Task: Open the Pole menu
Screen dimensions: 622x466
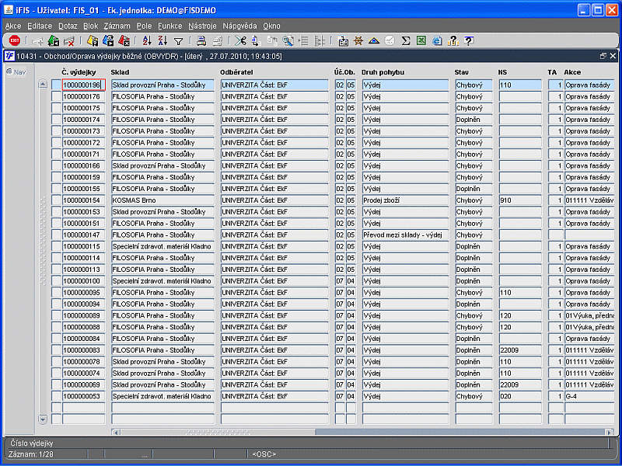Action: pyautogui.click(x=144, y=26)
